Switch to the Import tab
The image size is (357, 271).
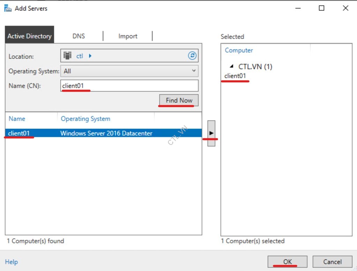coord(127,36)
